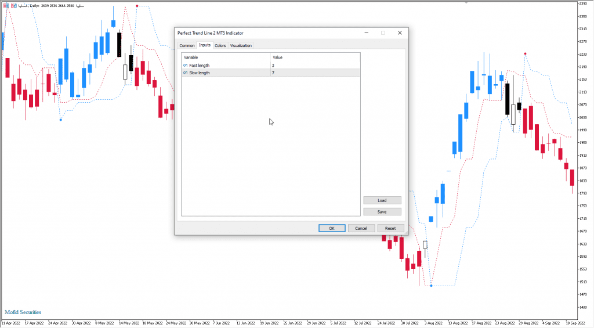Click the chart shift triangle at top edge

click(x=466, y=2)
